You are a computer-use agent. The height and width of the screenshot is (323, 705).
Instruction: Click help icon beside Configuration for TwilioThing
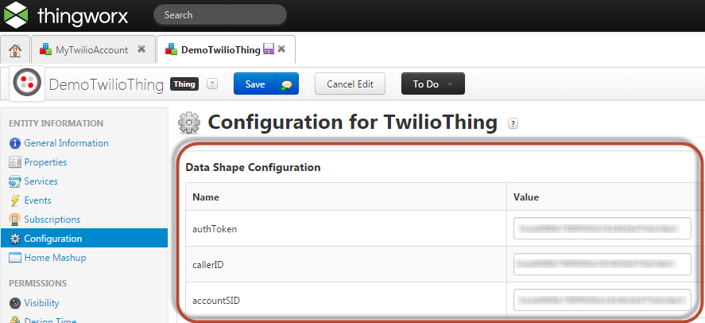[513, 123]
